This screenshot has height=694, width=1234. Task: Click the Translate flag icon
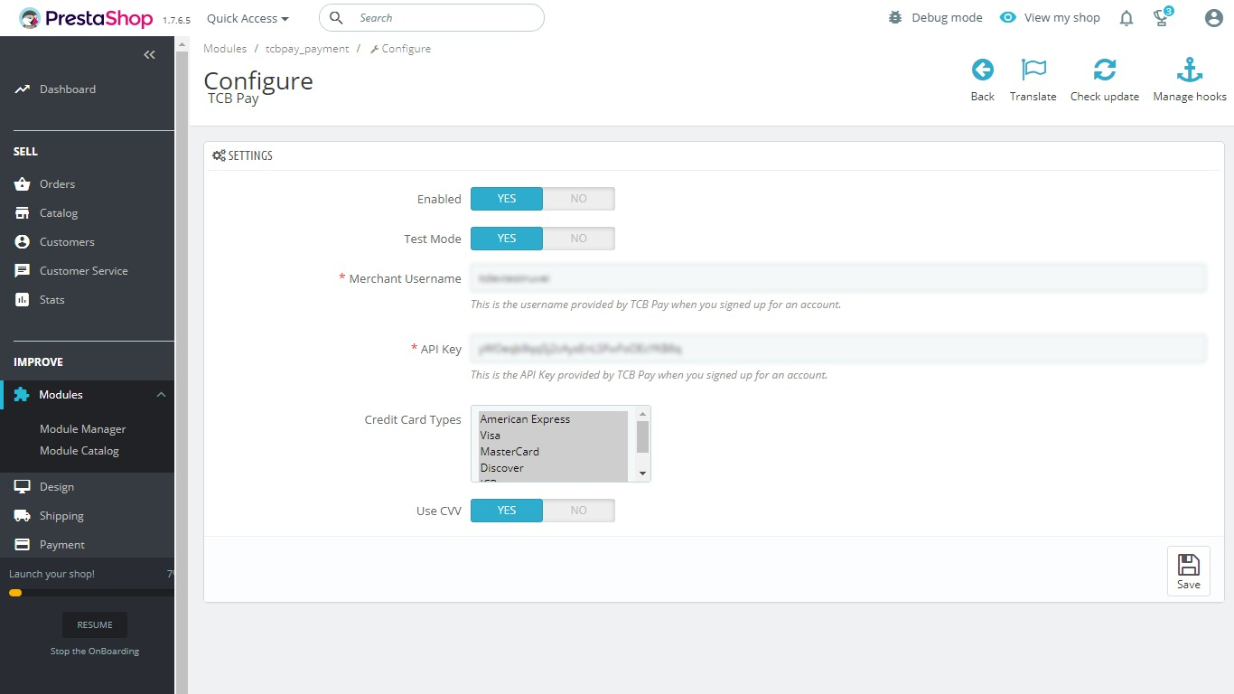[1033, 70]
